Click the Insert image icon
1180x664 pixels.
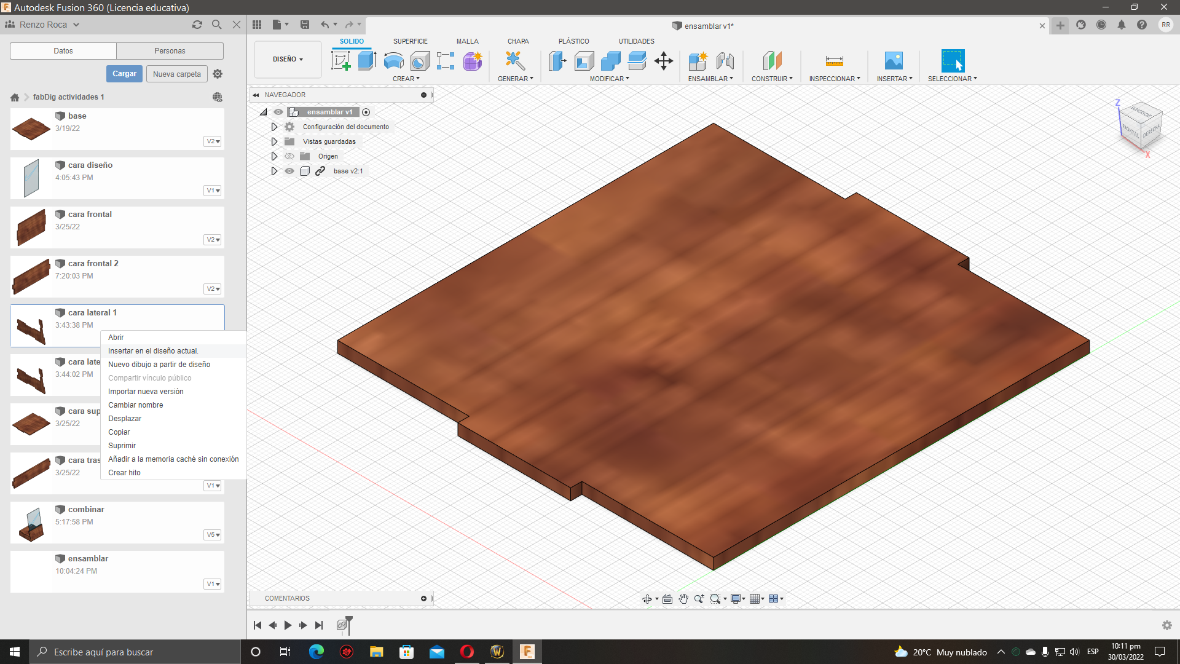[x=894, y=61]
